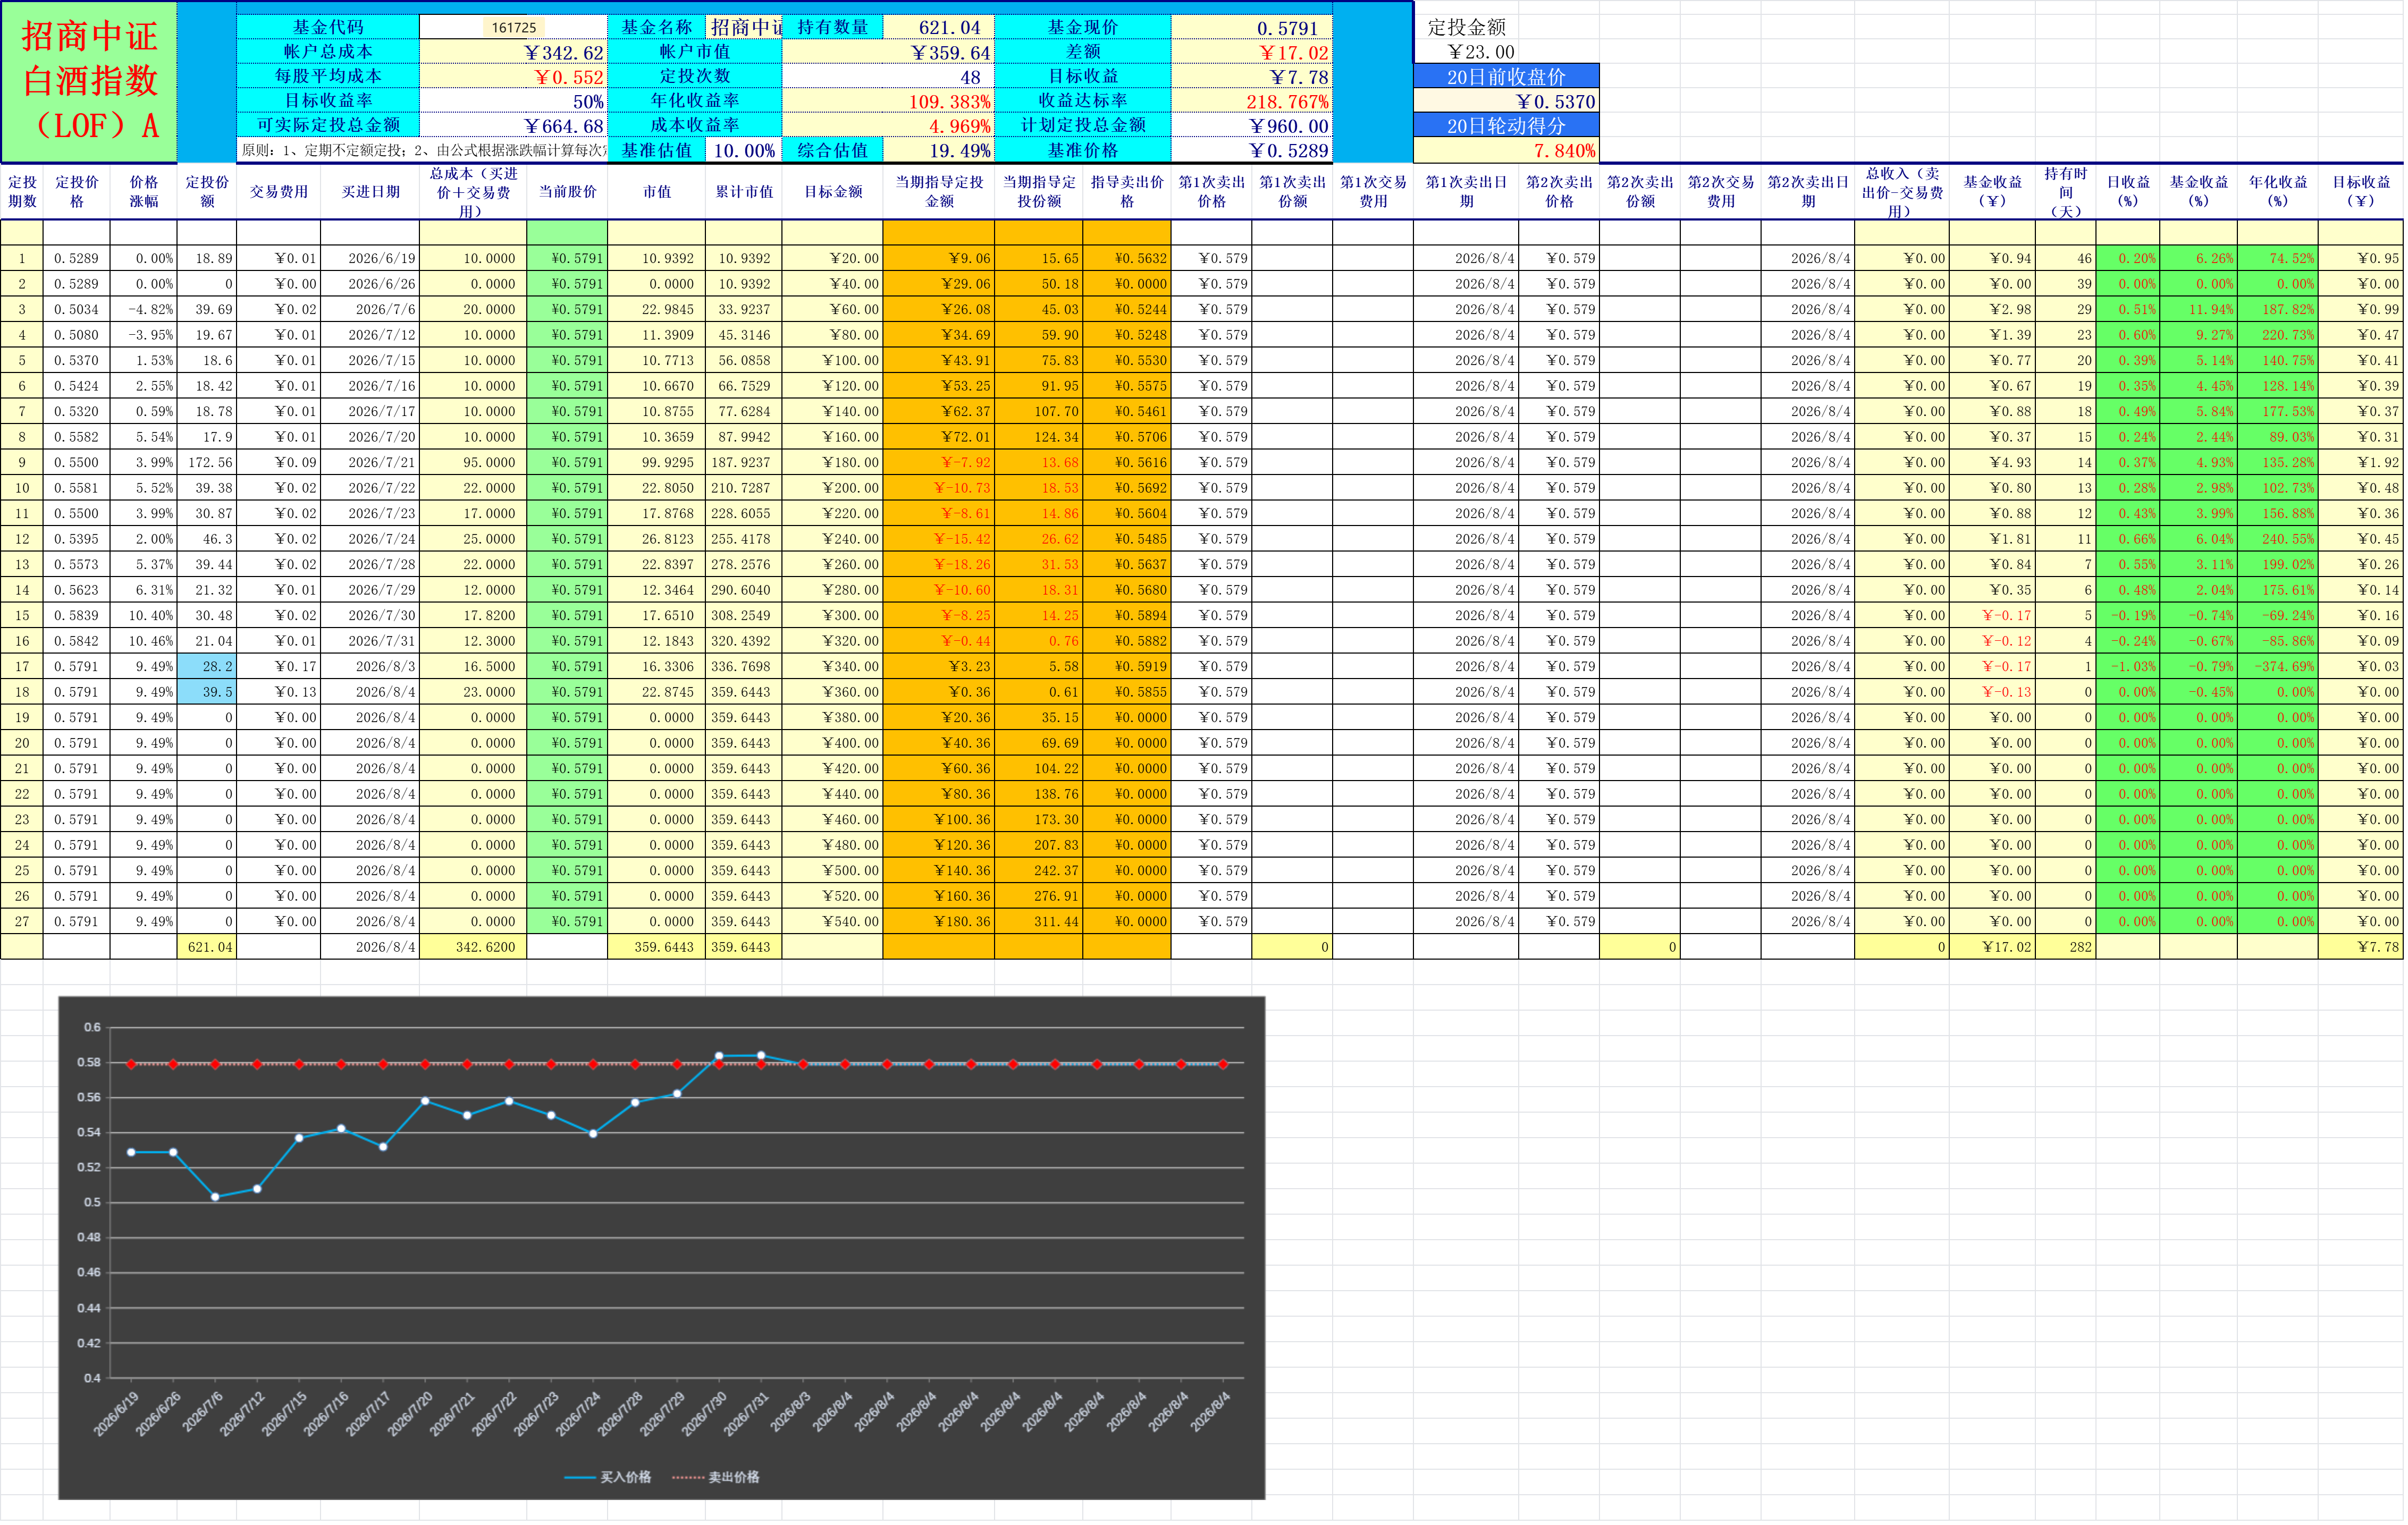Select the 帐户市值 value ¥359.64

click(888, 52)
